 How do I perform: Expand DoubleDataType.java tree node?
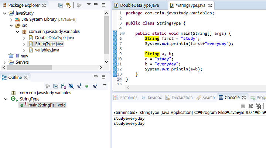tap(24, 38)
